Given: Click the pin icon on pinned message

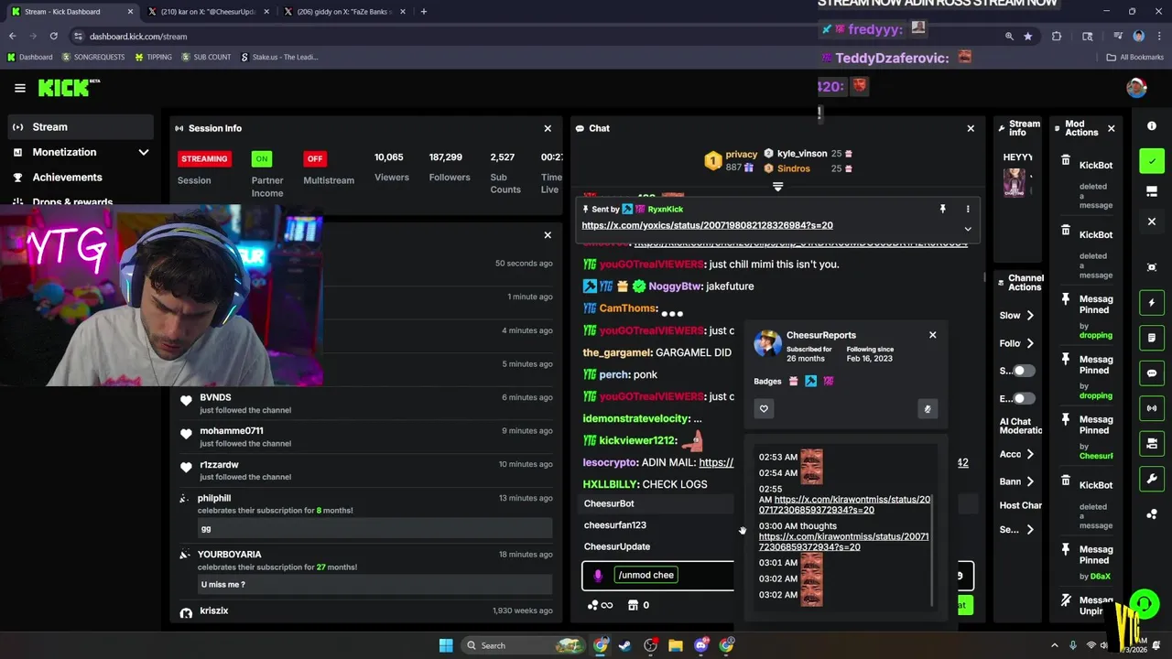Looking at the screenshot, I should 942,210.
